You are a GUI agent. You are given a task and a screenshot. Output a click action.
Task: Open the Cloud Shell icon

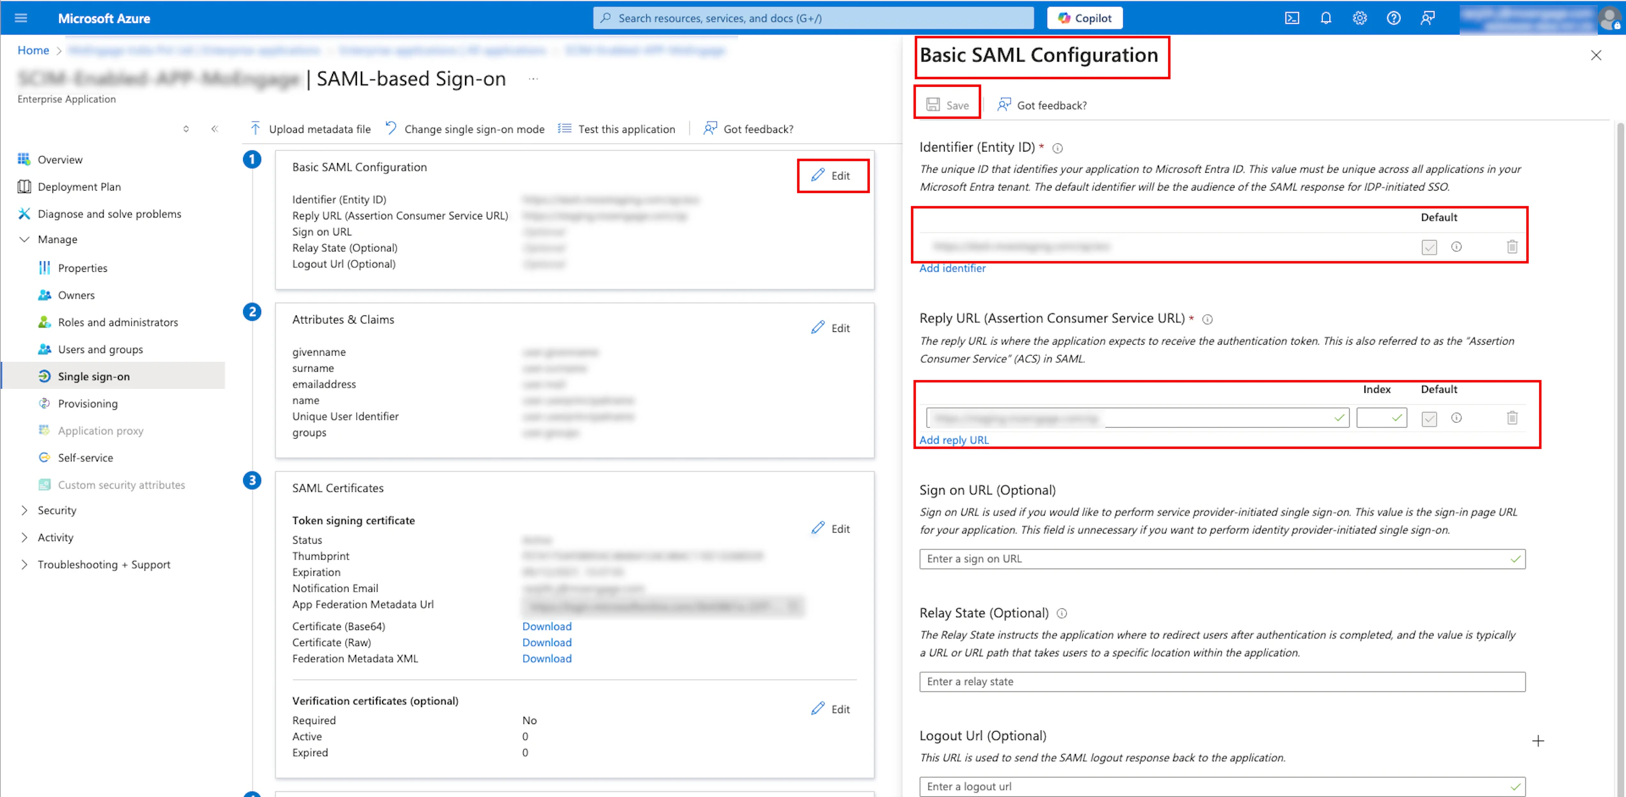coord(1291,18)
